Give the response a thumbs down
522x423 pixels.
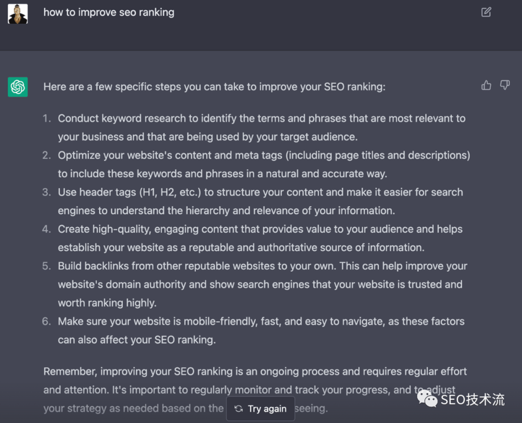pos(504,85)
